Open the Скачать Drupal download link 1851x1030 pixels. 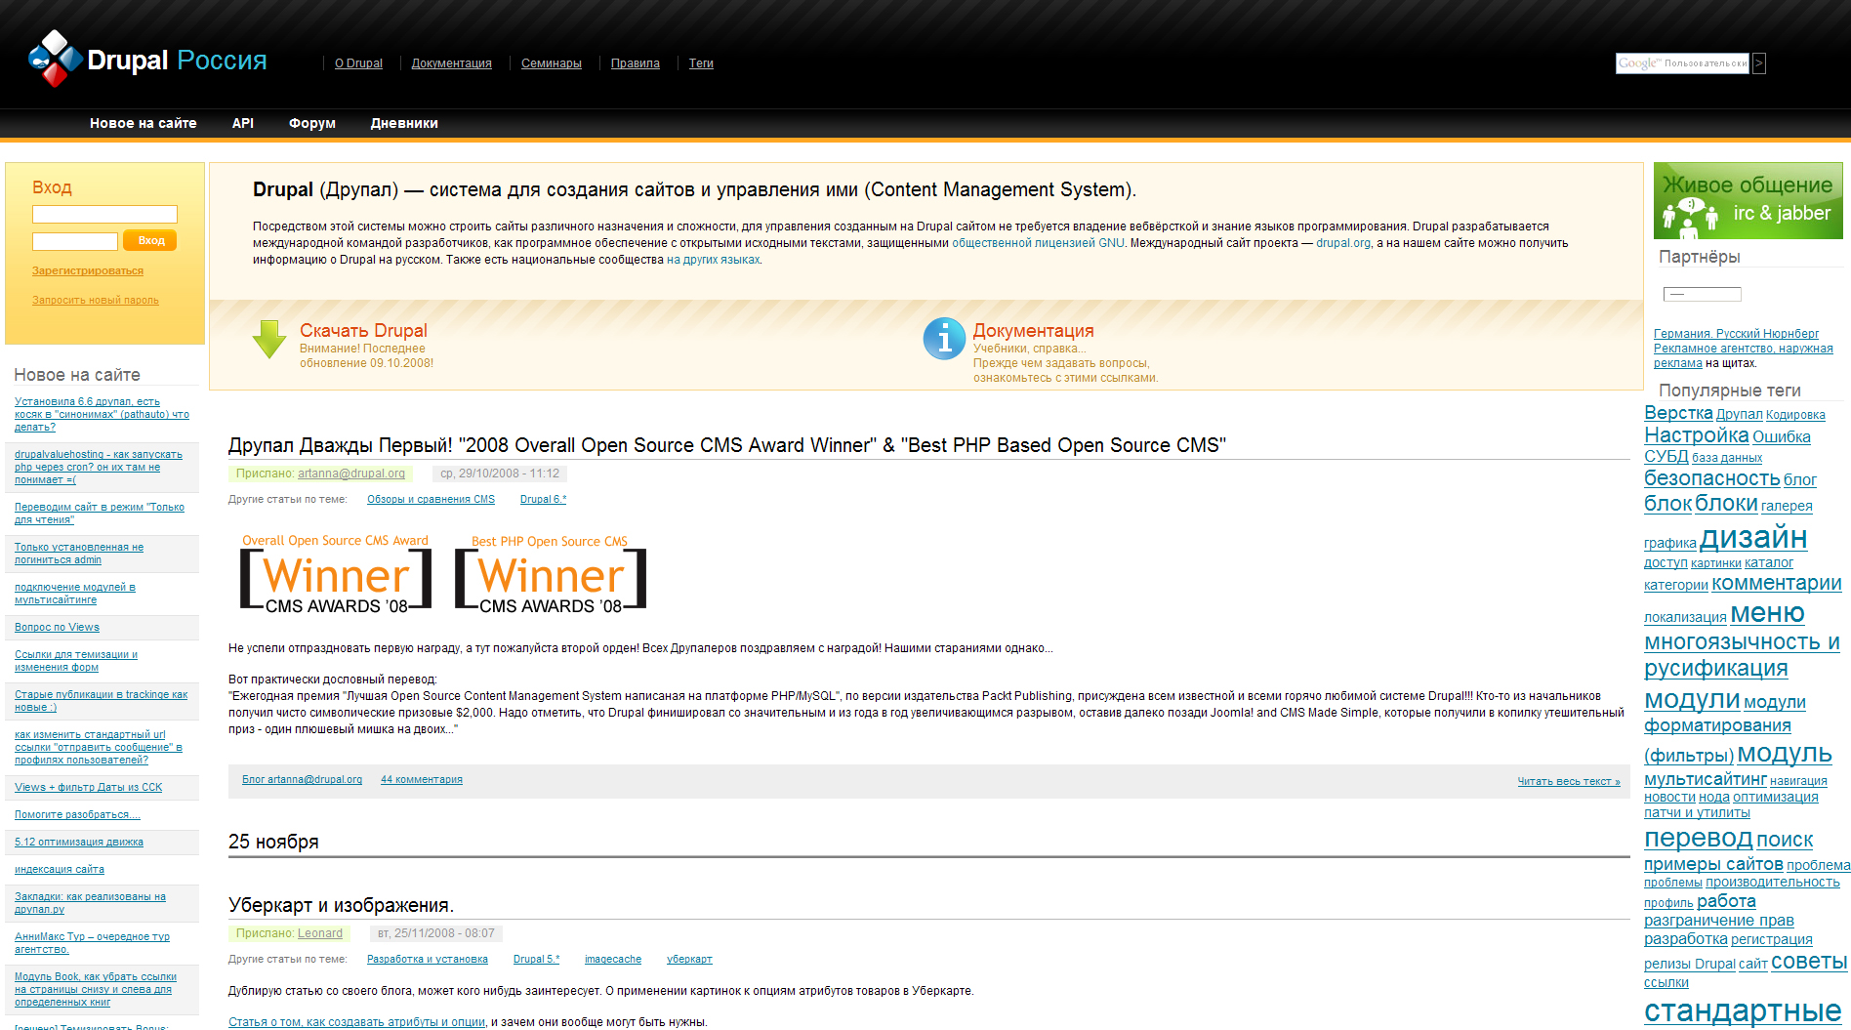363,330
